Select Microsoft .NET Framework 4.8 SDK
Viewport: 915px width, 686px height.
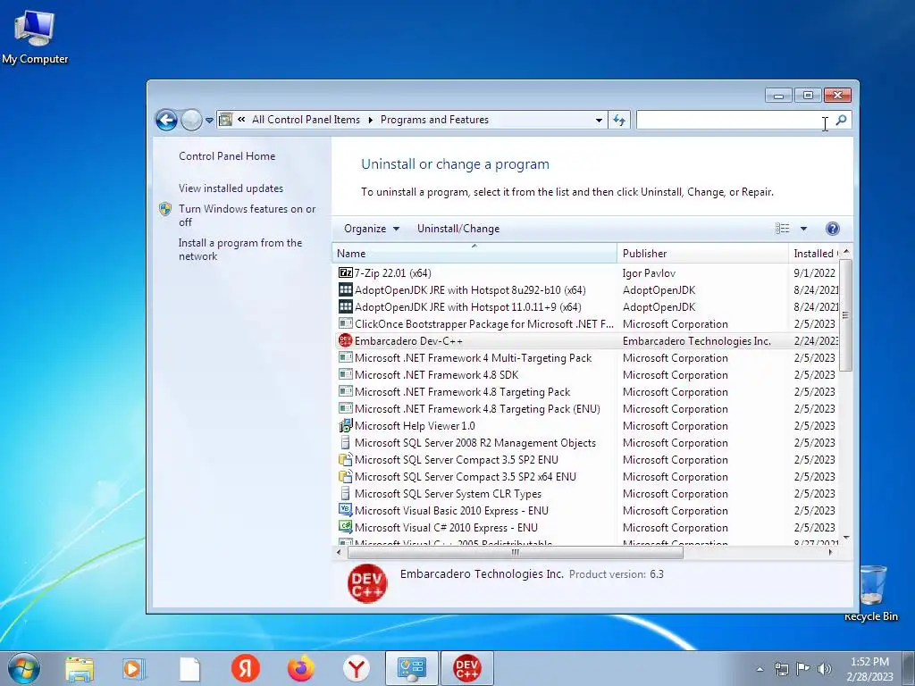coord(588,374)
